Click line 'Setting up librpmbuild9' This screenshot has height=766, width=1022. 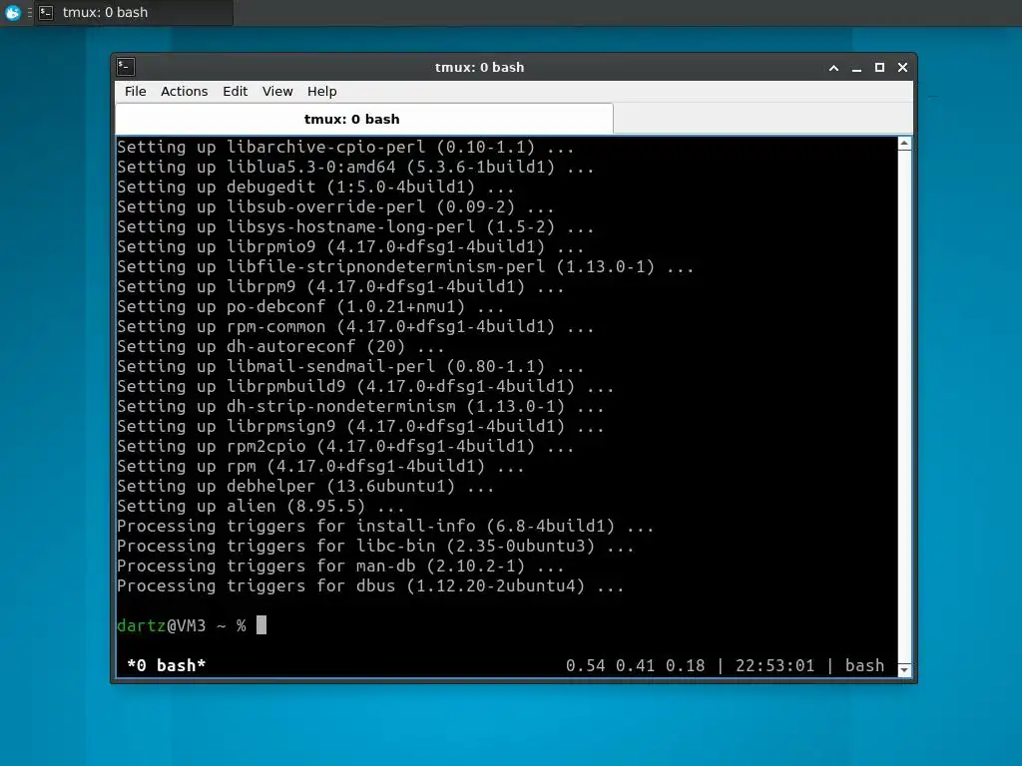coord(365,386)
